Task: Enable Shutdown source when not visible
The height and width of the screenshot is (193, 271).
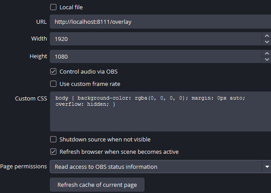Action: 53,139
